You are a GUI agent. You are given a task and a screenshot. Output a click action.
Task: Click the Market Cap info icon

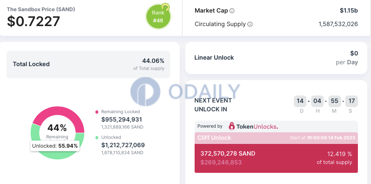[x=232, y=11]
